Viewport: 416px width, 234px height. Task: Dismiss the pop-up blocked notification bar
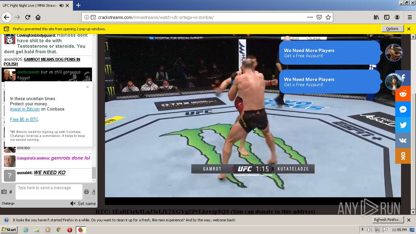[x=409, y=29]
